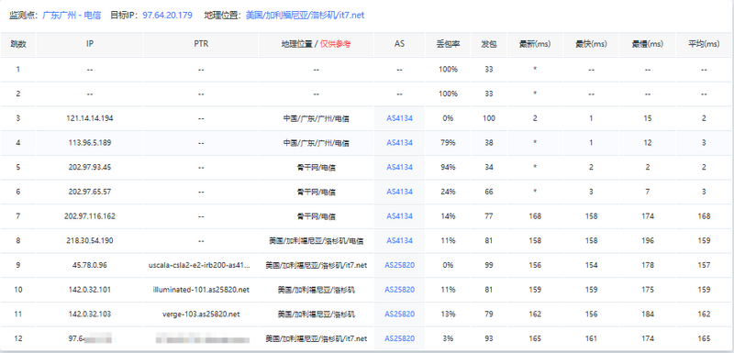The image size is (734, 353).
Task: Click packet loss 24% cell
Action: click(448, 192)
